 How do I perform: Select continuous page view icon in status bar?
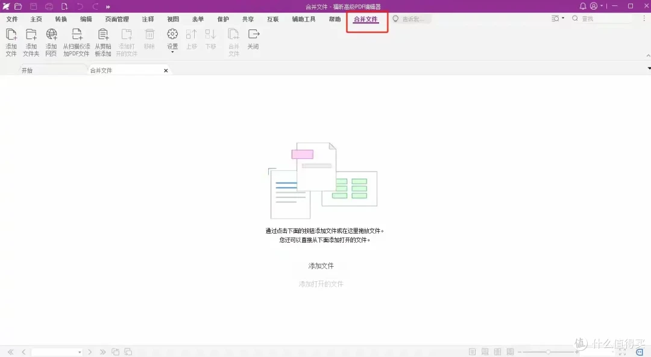(485, 352)
